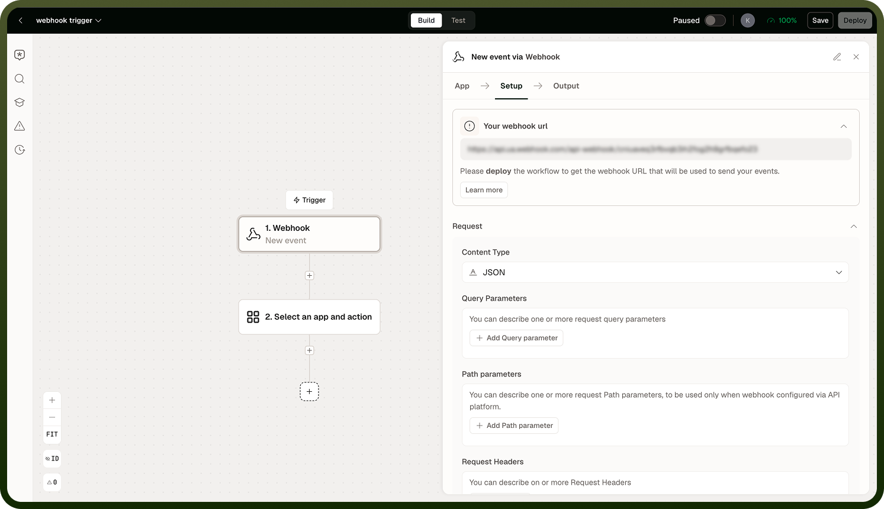This screenshot has height=509, width=884.
Task: Collapse the Your webhook url section
Action: (x=844, y=126)
